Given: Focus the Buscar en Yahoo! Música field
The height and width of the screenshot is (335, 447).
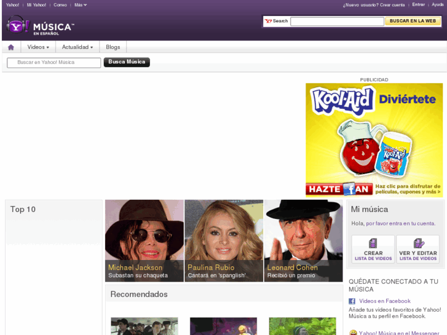Looking at the screenshot, I should (x=54, y=63).
